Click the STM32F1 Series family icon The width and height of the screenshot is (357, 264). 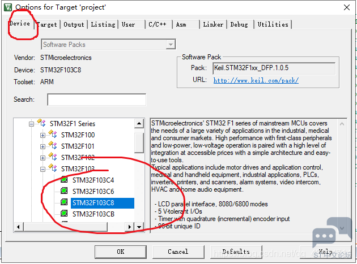click(x=41, y=123)
